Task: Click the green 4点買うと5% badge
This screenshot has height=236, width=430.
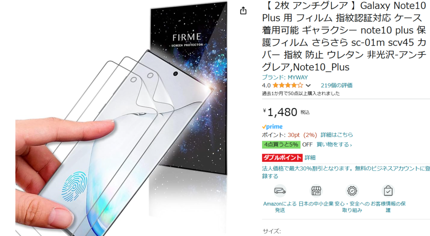Action: (281, 144)
